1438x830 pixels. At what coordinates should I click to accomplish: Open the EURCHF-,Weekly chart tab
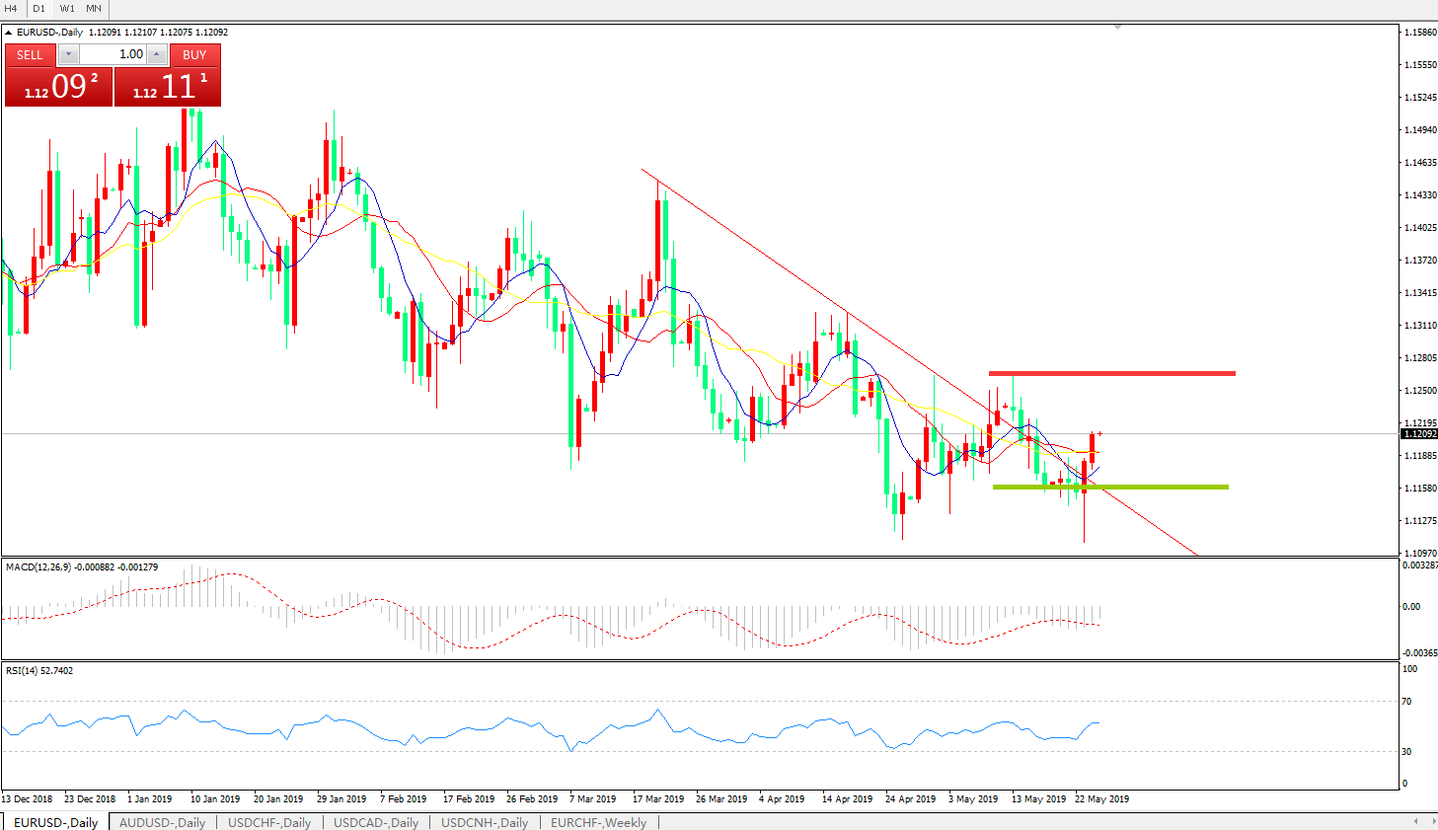[x=598, y=822]
